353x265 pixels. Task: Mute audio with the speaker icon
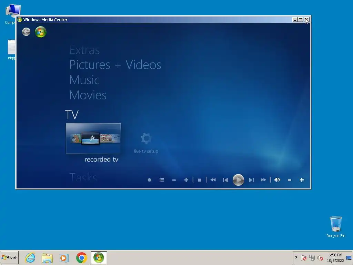(277, 180)
